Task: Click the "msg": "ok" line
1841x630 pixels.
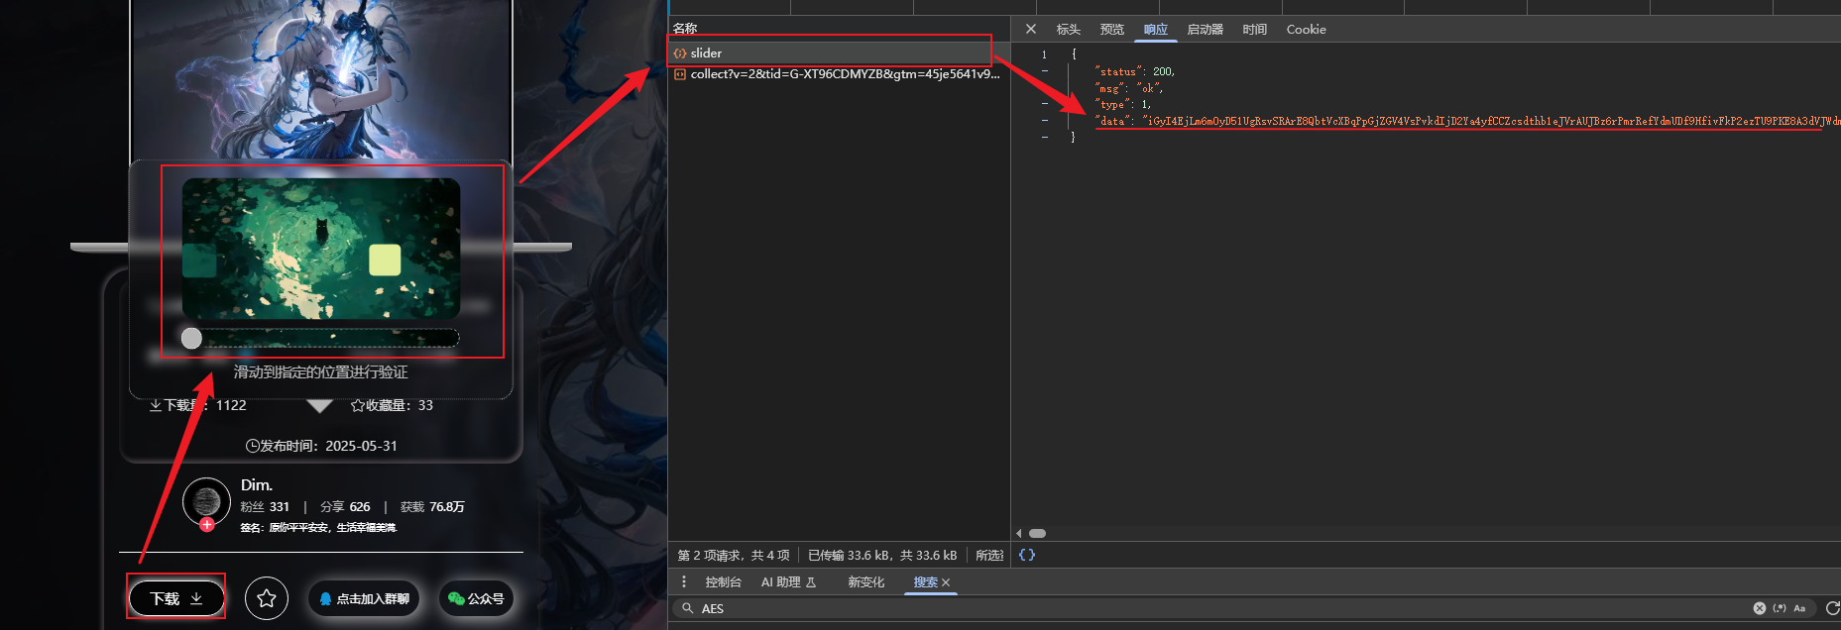Action: (1129, 88)
